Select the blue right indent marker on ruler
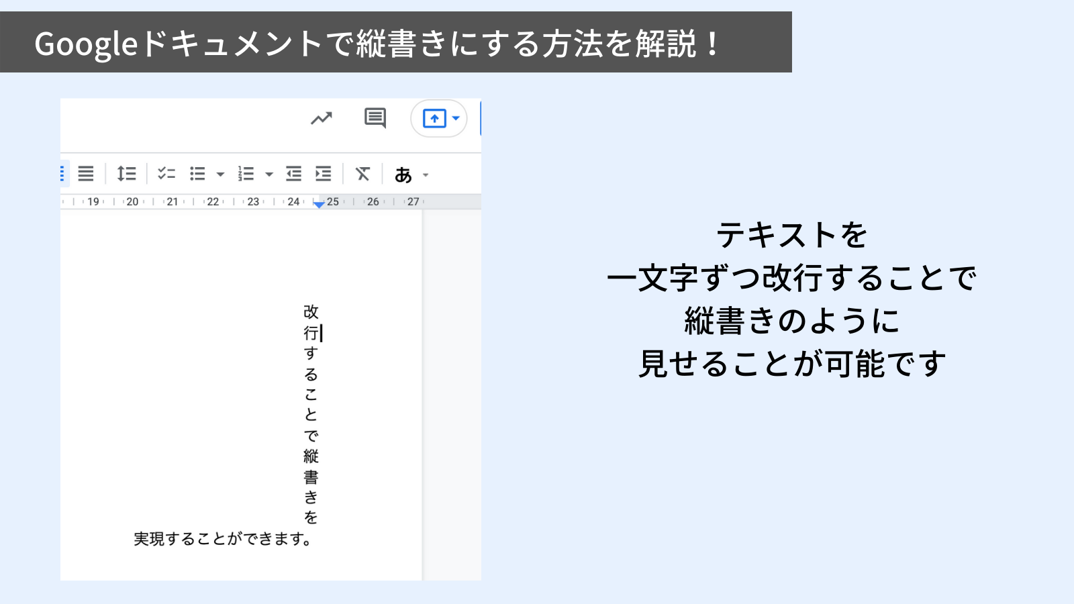The height and width of the screenshot is (604, 1074). click(x=319, y=204)
